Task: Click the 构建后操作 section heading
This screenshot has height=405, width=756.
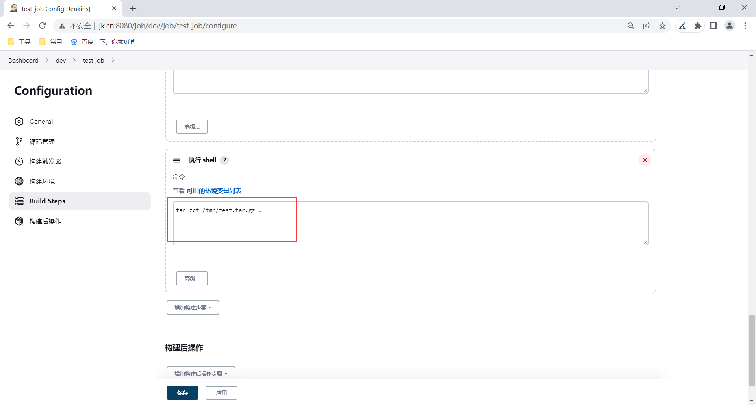Action: click(184, 348)
